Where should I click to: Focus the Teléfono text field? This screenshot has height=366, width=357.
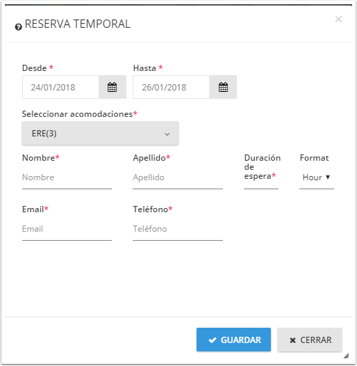[x=178, y=229]
